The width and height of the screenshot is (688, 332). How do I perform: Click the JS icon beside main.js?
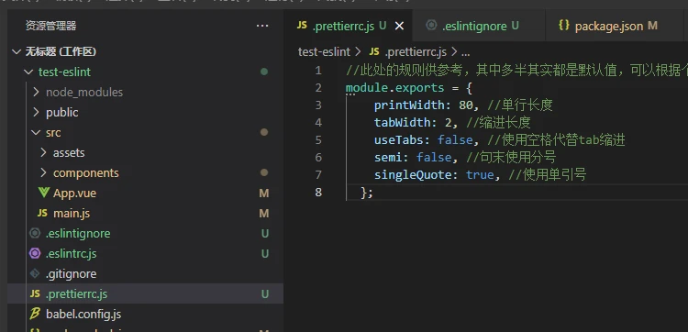pos(42,213)
